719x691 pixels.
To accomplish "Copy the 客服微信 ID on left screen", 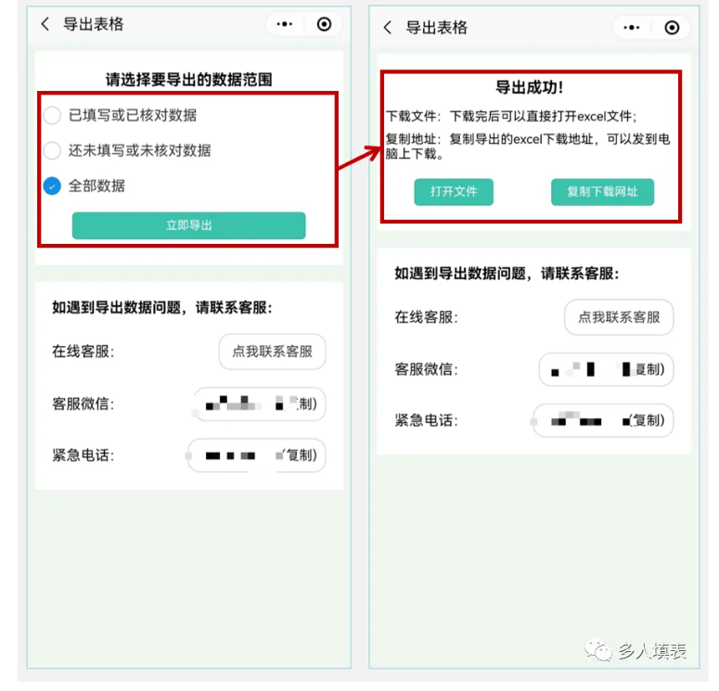I will [x=260, y=404].
